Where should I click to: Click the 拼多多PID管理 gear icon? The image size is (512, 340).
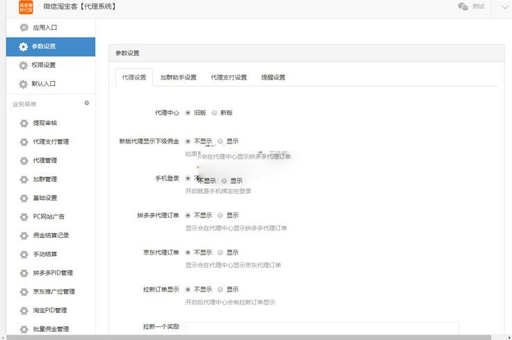(x=24, y=273)
